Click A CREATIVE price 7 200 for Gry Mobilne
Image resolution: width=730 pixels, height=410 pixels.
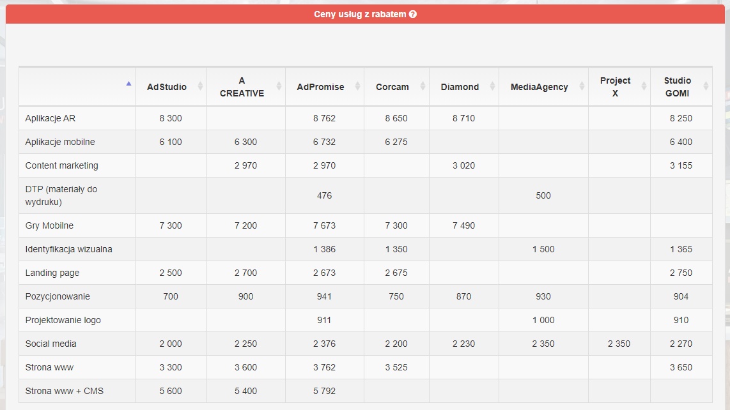245,225
